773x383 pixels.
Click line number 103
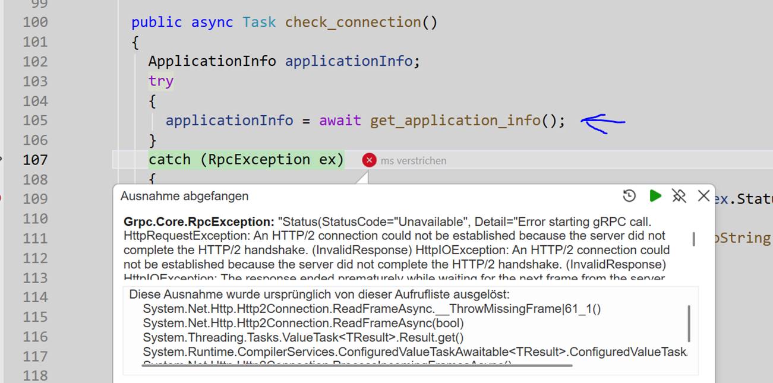(35, 81)
